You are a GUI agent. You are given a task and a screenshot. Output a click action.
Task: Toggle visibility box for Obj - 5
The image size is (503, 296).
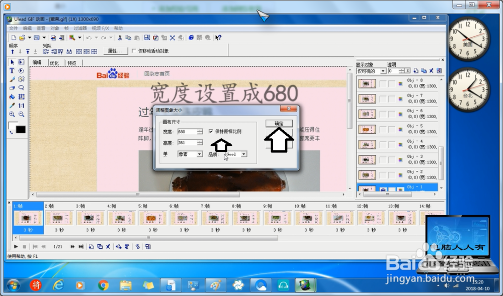tap(383, 130)
